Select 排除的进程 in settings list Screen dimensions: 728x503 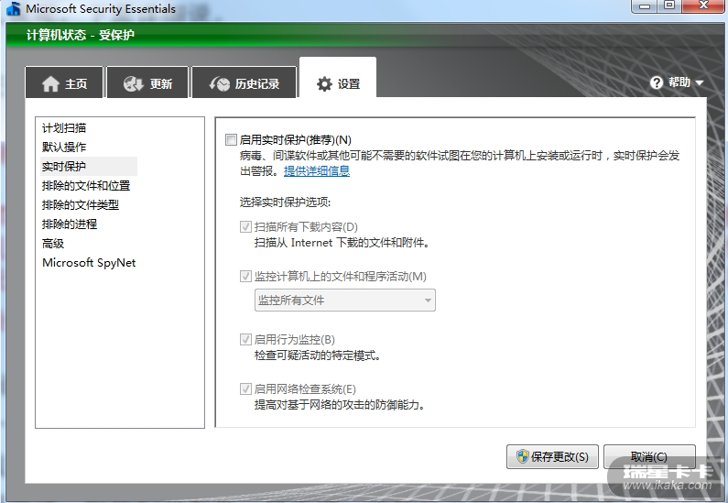pyautogui.click(x=70, y=224)
